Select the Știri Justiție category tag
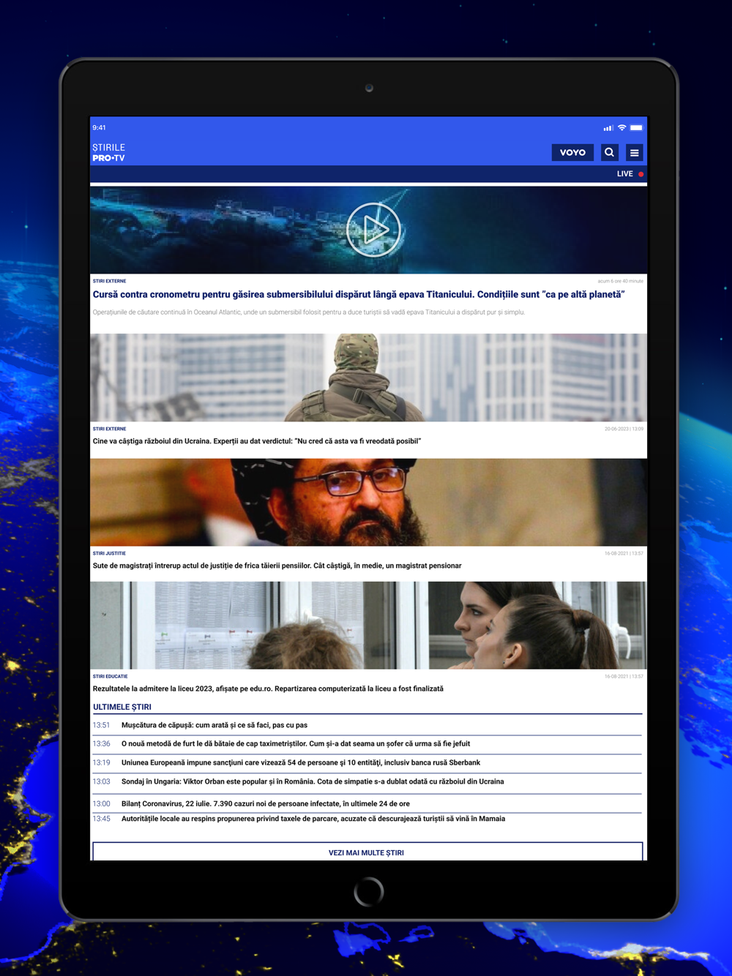The image size is (732, 976). click(x=109, y=553)
